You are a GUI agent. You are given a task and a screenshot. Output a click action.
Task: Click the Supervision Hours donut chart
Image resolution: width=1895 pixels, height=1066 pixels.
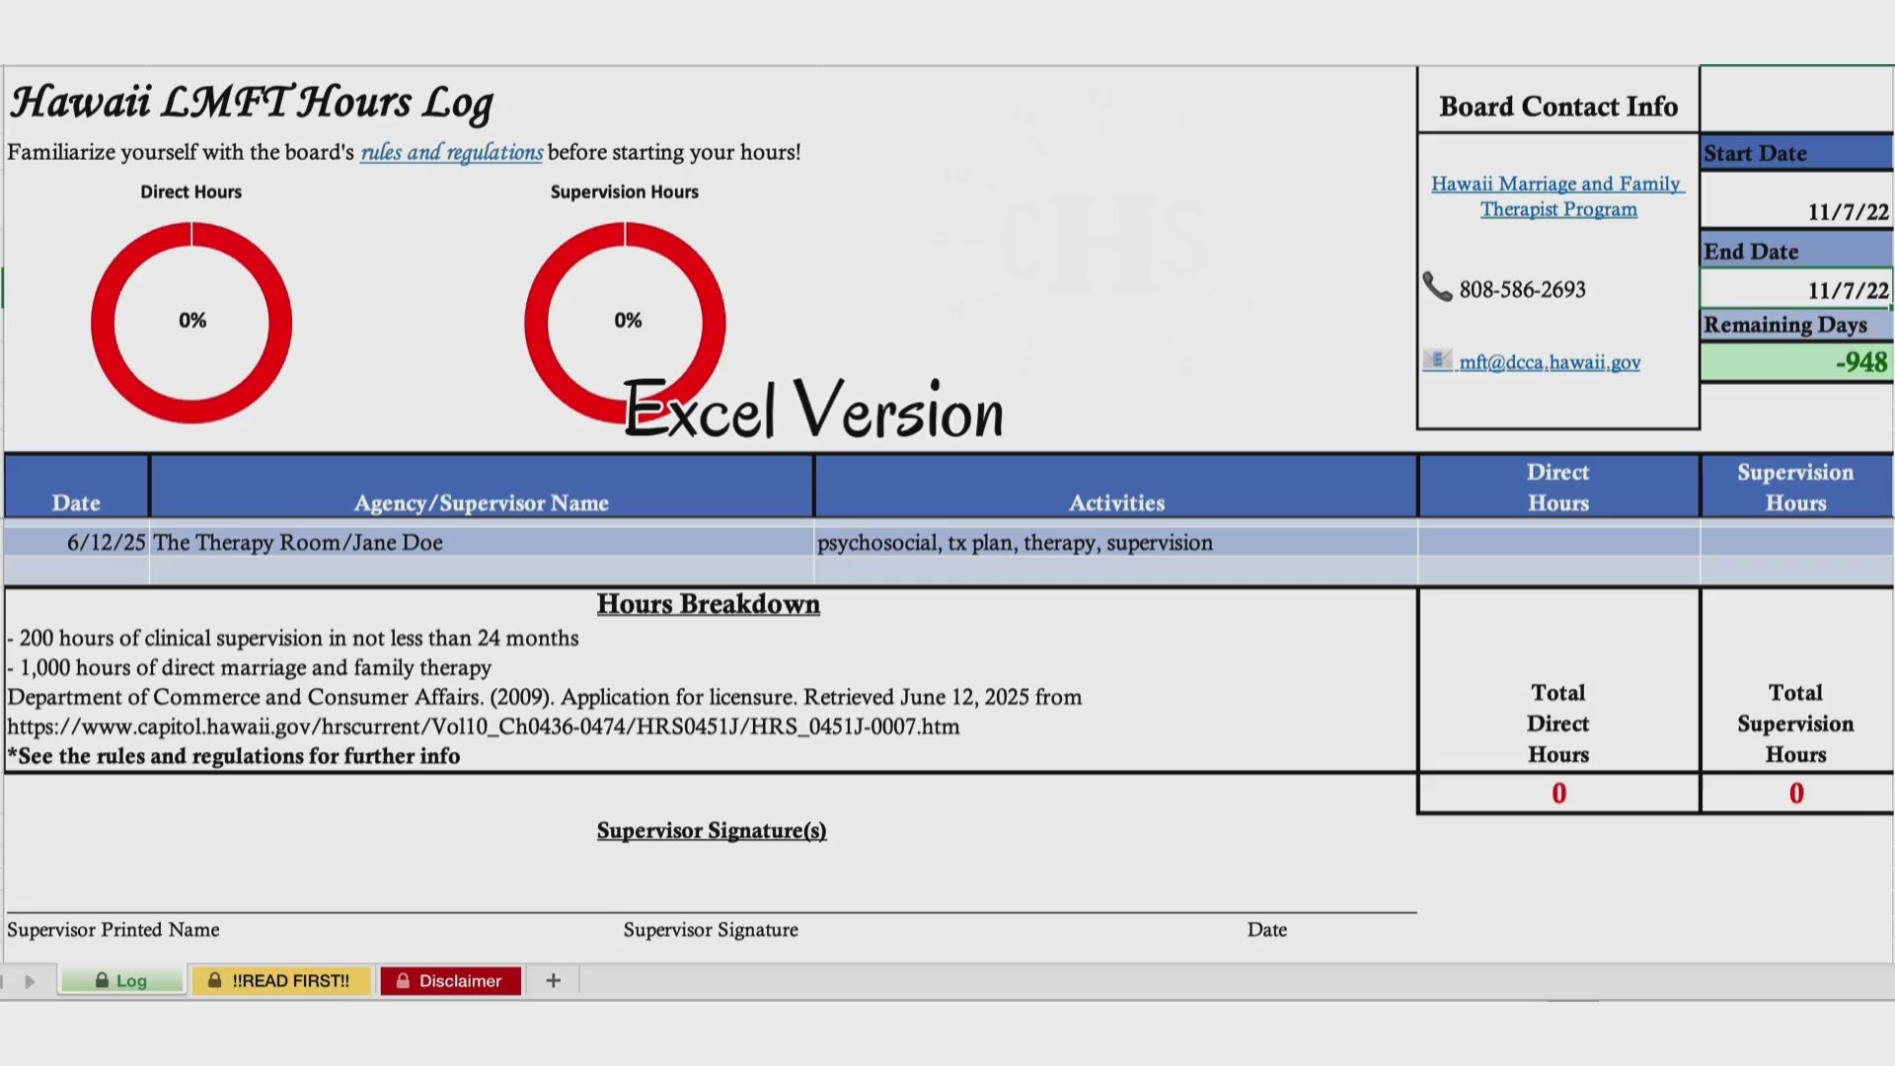[625, 322]
